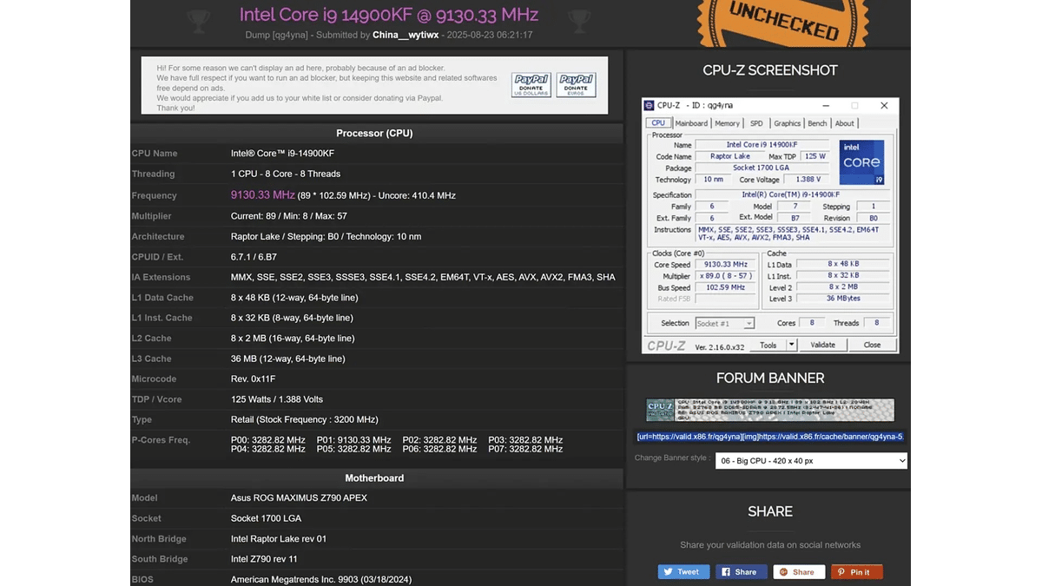The width and height of the screenshot is (1042, 586).
Task: Click the Pin it button
Action: pyautogui.click(x=856, y=572)
